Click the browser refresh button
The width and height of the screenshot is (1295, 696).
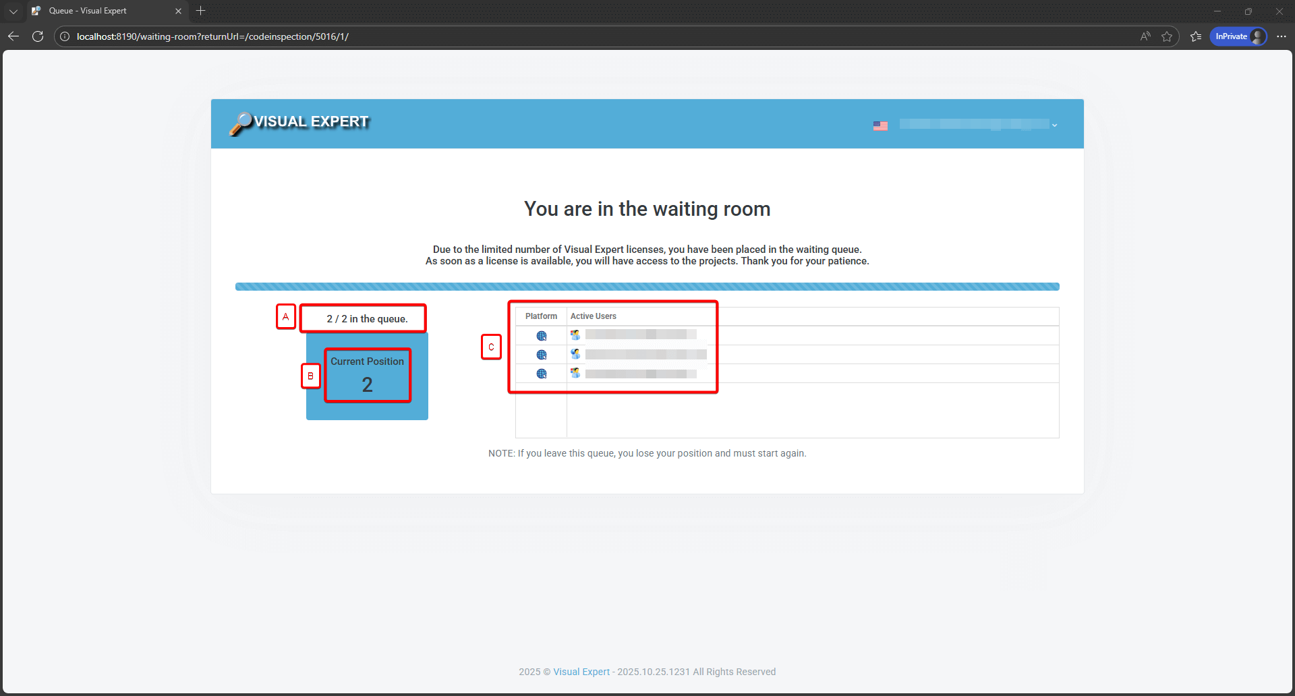(x=38, y=36)
